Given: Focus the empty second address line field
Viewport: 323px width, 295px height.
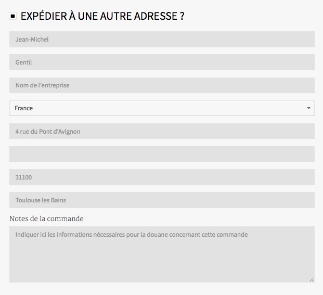Looking at the screenshot, I should [162, 154].
